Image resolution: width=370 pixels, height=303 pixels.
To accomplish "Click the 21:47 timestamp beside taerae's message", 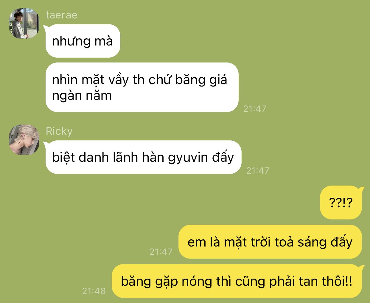I will tap(255, 109).
